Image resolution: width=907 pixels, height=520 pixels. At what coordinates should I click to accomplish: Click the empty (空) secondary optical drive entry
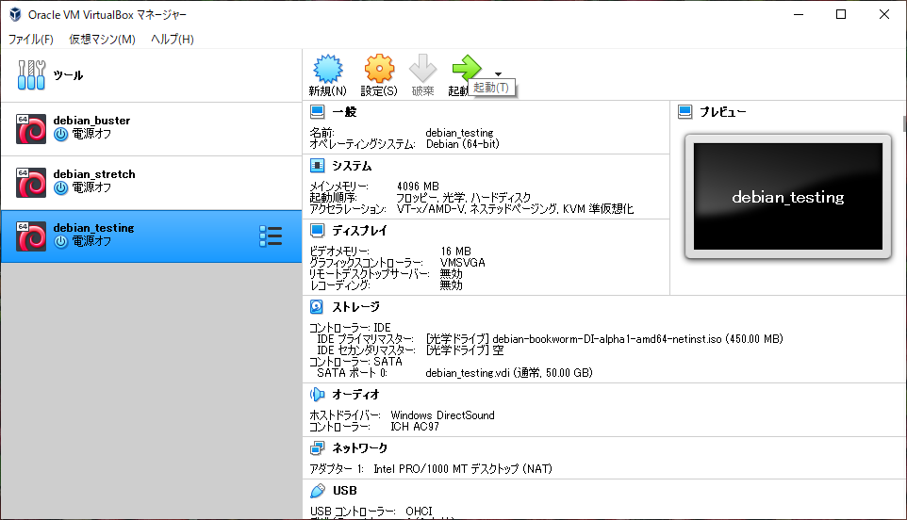(x=465, y=350)
